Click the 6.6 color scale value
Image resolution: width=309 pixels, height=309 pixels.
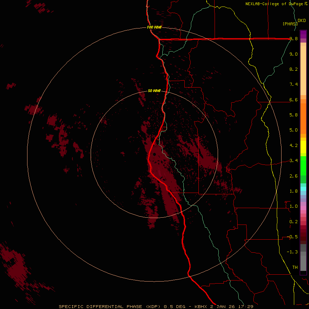pos(294,100)
